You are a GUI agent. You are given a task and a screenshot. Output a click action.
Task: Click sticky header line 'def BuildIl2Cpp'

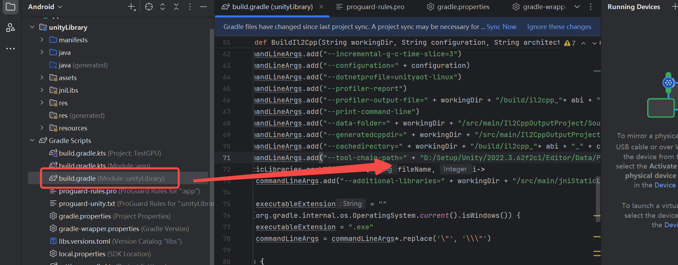pos(406,42)
